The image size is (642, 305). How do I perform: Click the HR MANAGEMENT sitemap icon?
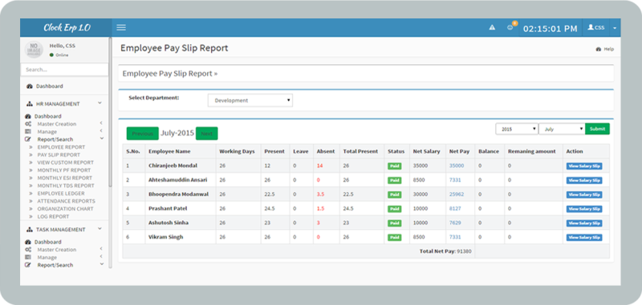point(30,104)
